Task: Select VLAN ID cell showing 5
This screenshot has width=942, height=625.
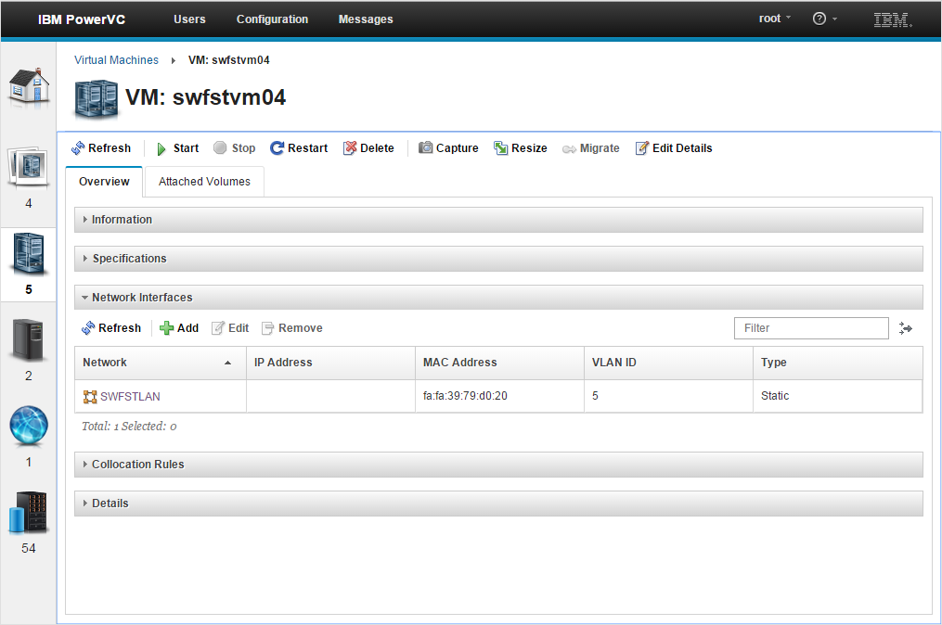Action: (x=668, y=396)
